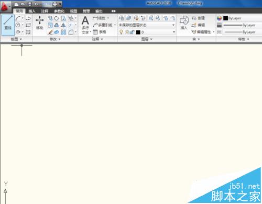
Task: Click the Insert block (插入) large icon
Action: pos(184,23)
